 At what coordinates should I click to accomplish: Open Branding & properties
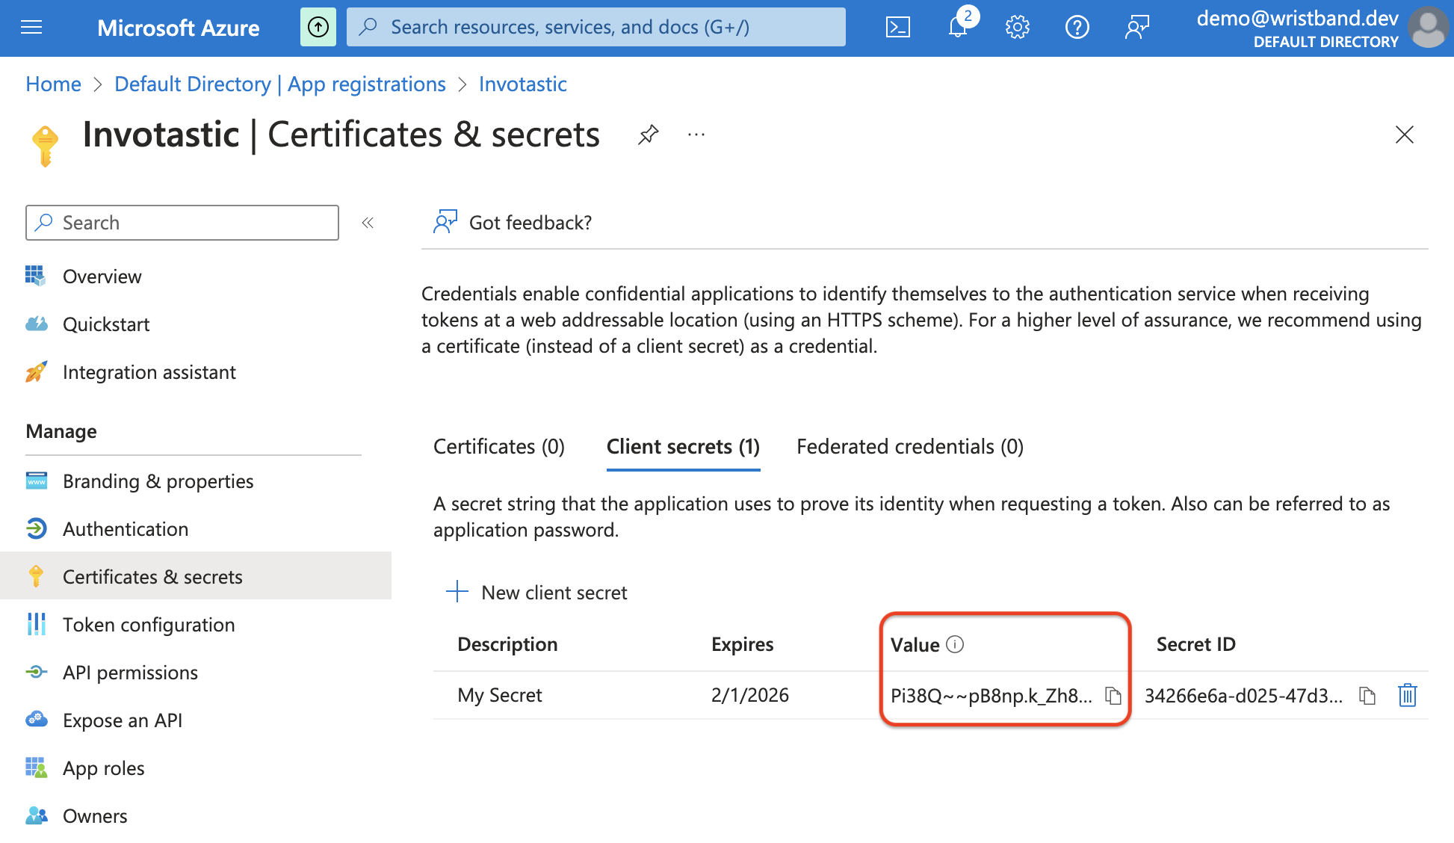click(x=158, y=481)
